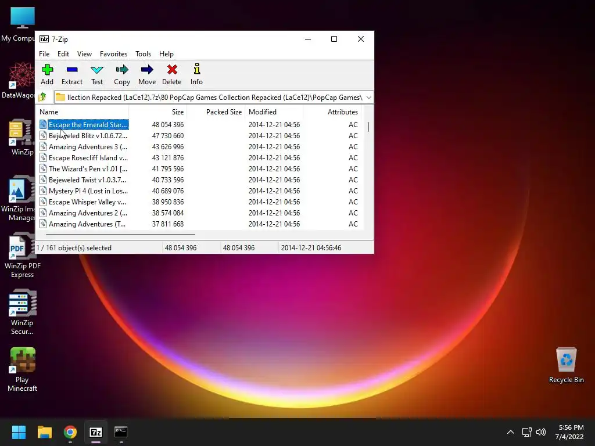595x446 pixels.
Task: Open File Explorer from the taskbar
Action: pos(44,432)
